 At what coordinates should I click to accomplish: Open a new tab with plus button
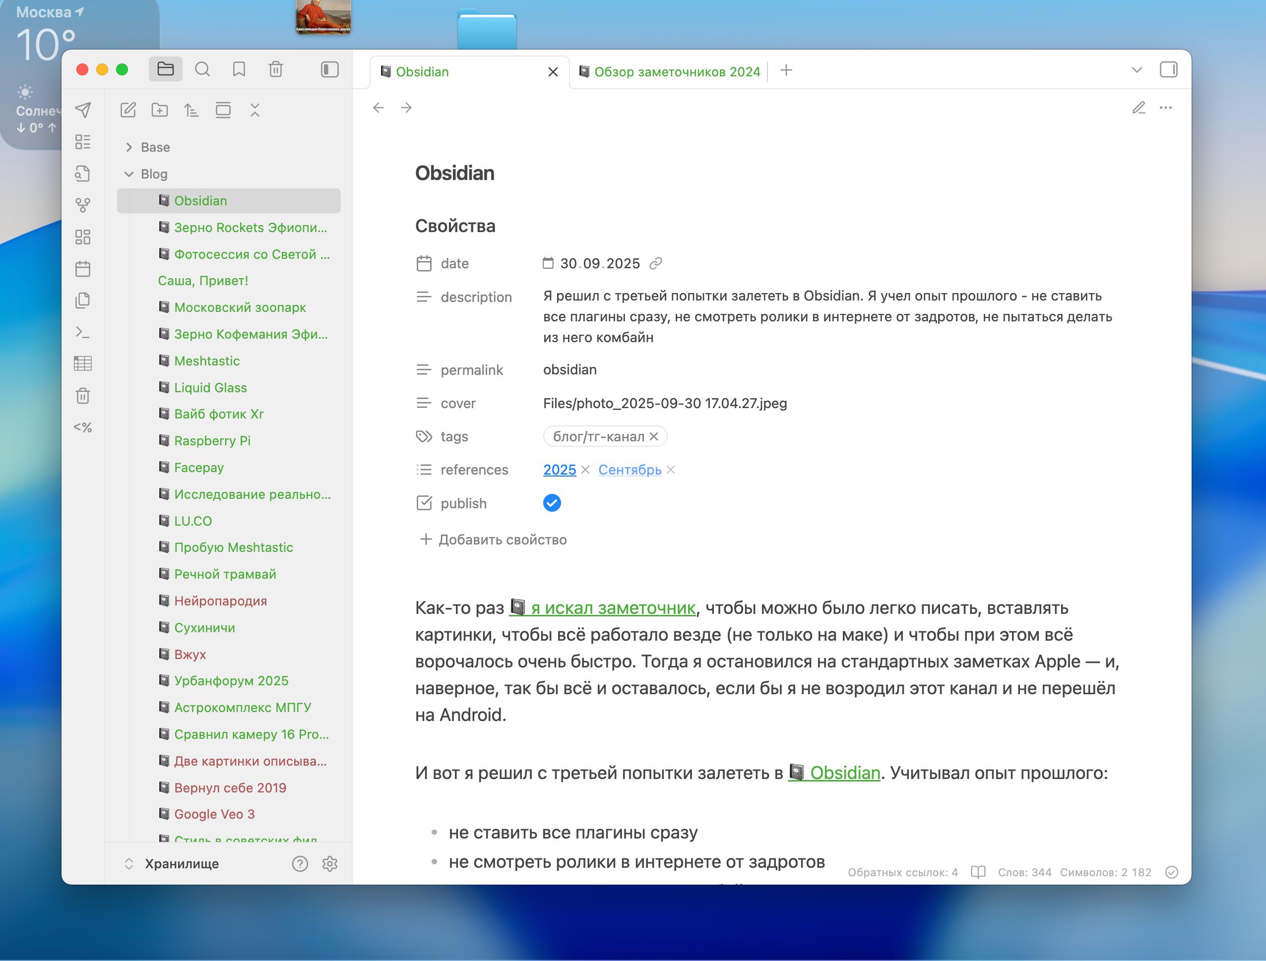786,70
